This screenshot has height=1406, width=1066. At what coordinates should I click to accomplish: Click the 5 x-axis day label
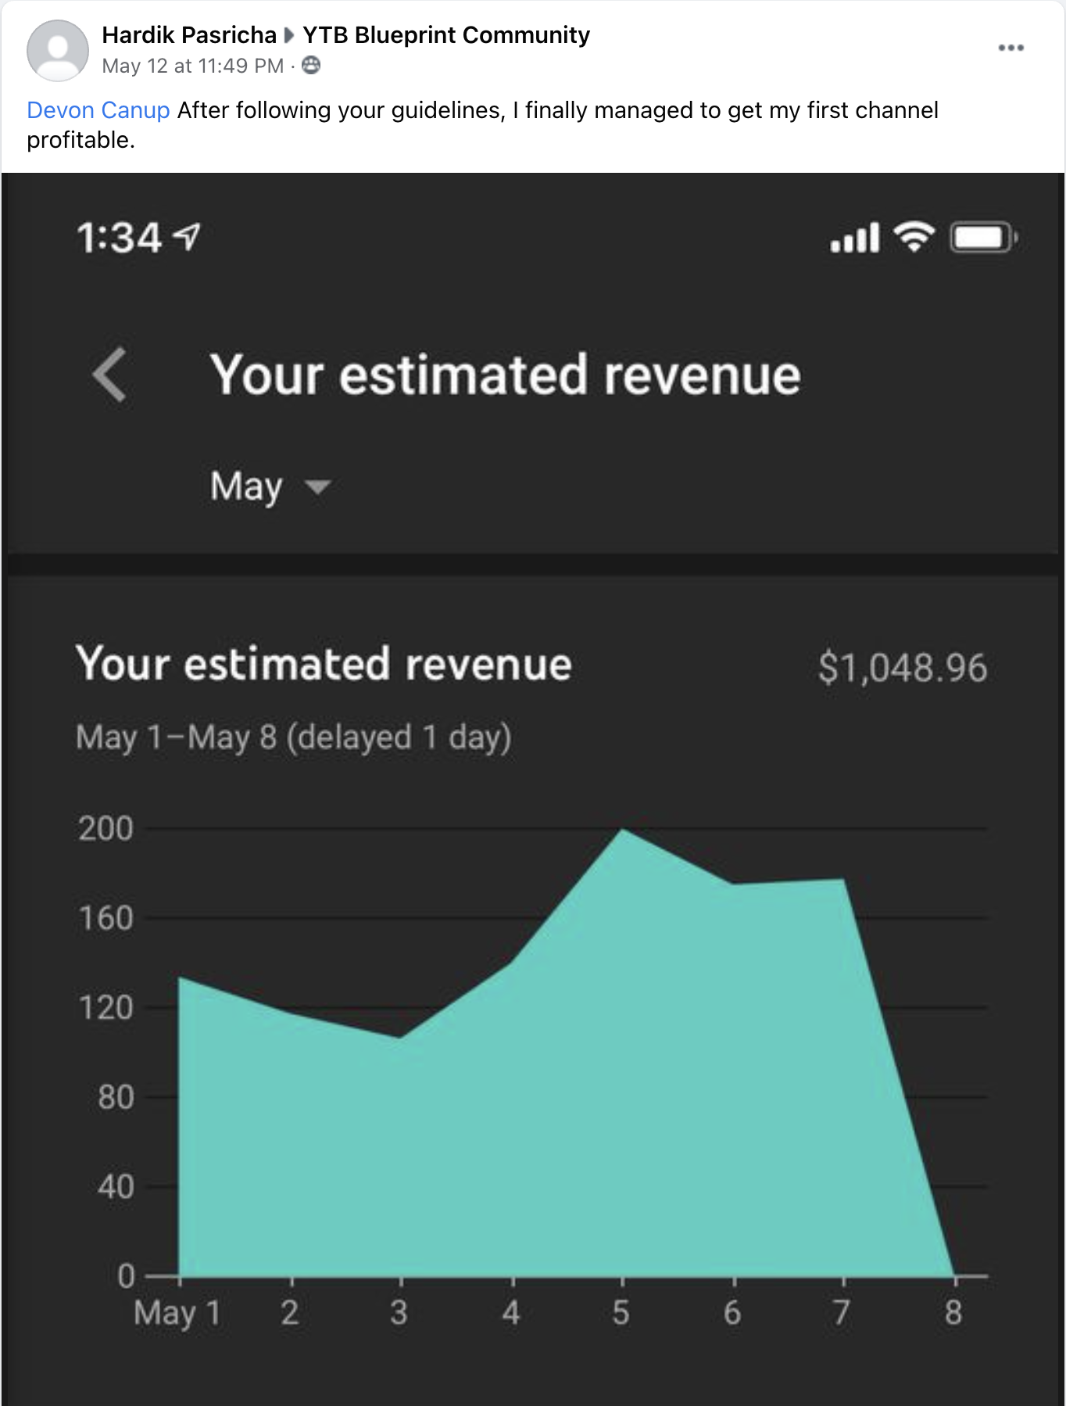[621, 1313]
